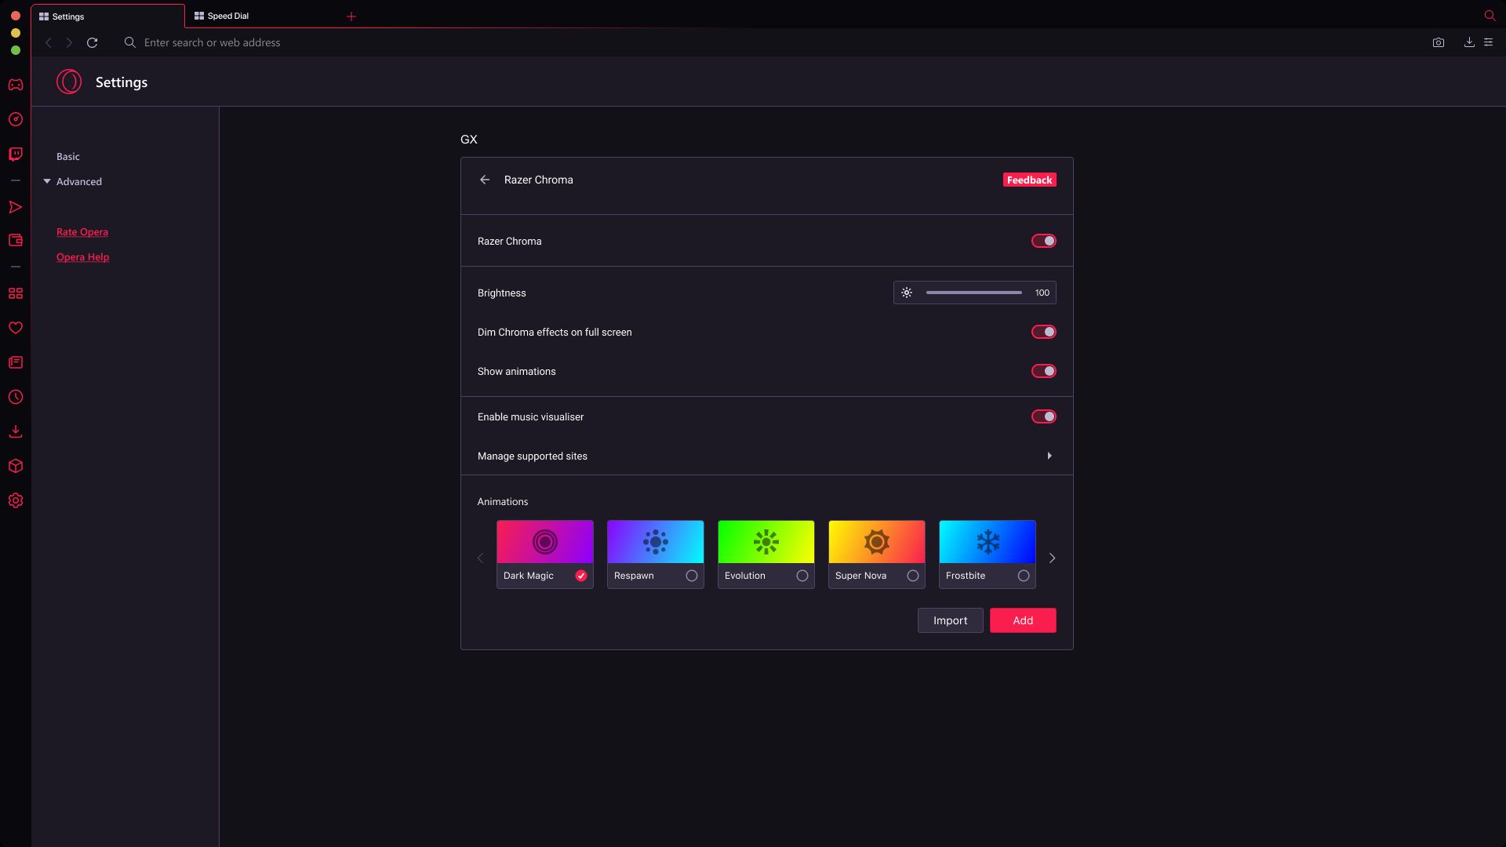The image size is (1506, 847).
Task: Switch to the Speed Dial tab
Action: pos(227,16)
